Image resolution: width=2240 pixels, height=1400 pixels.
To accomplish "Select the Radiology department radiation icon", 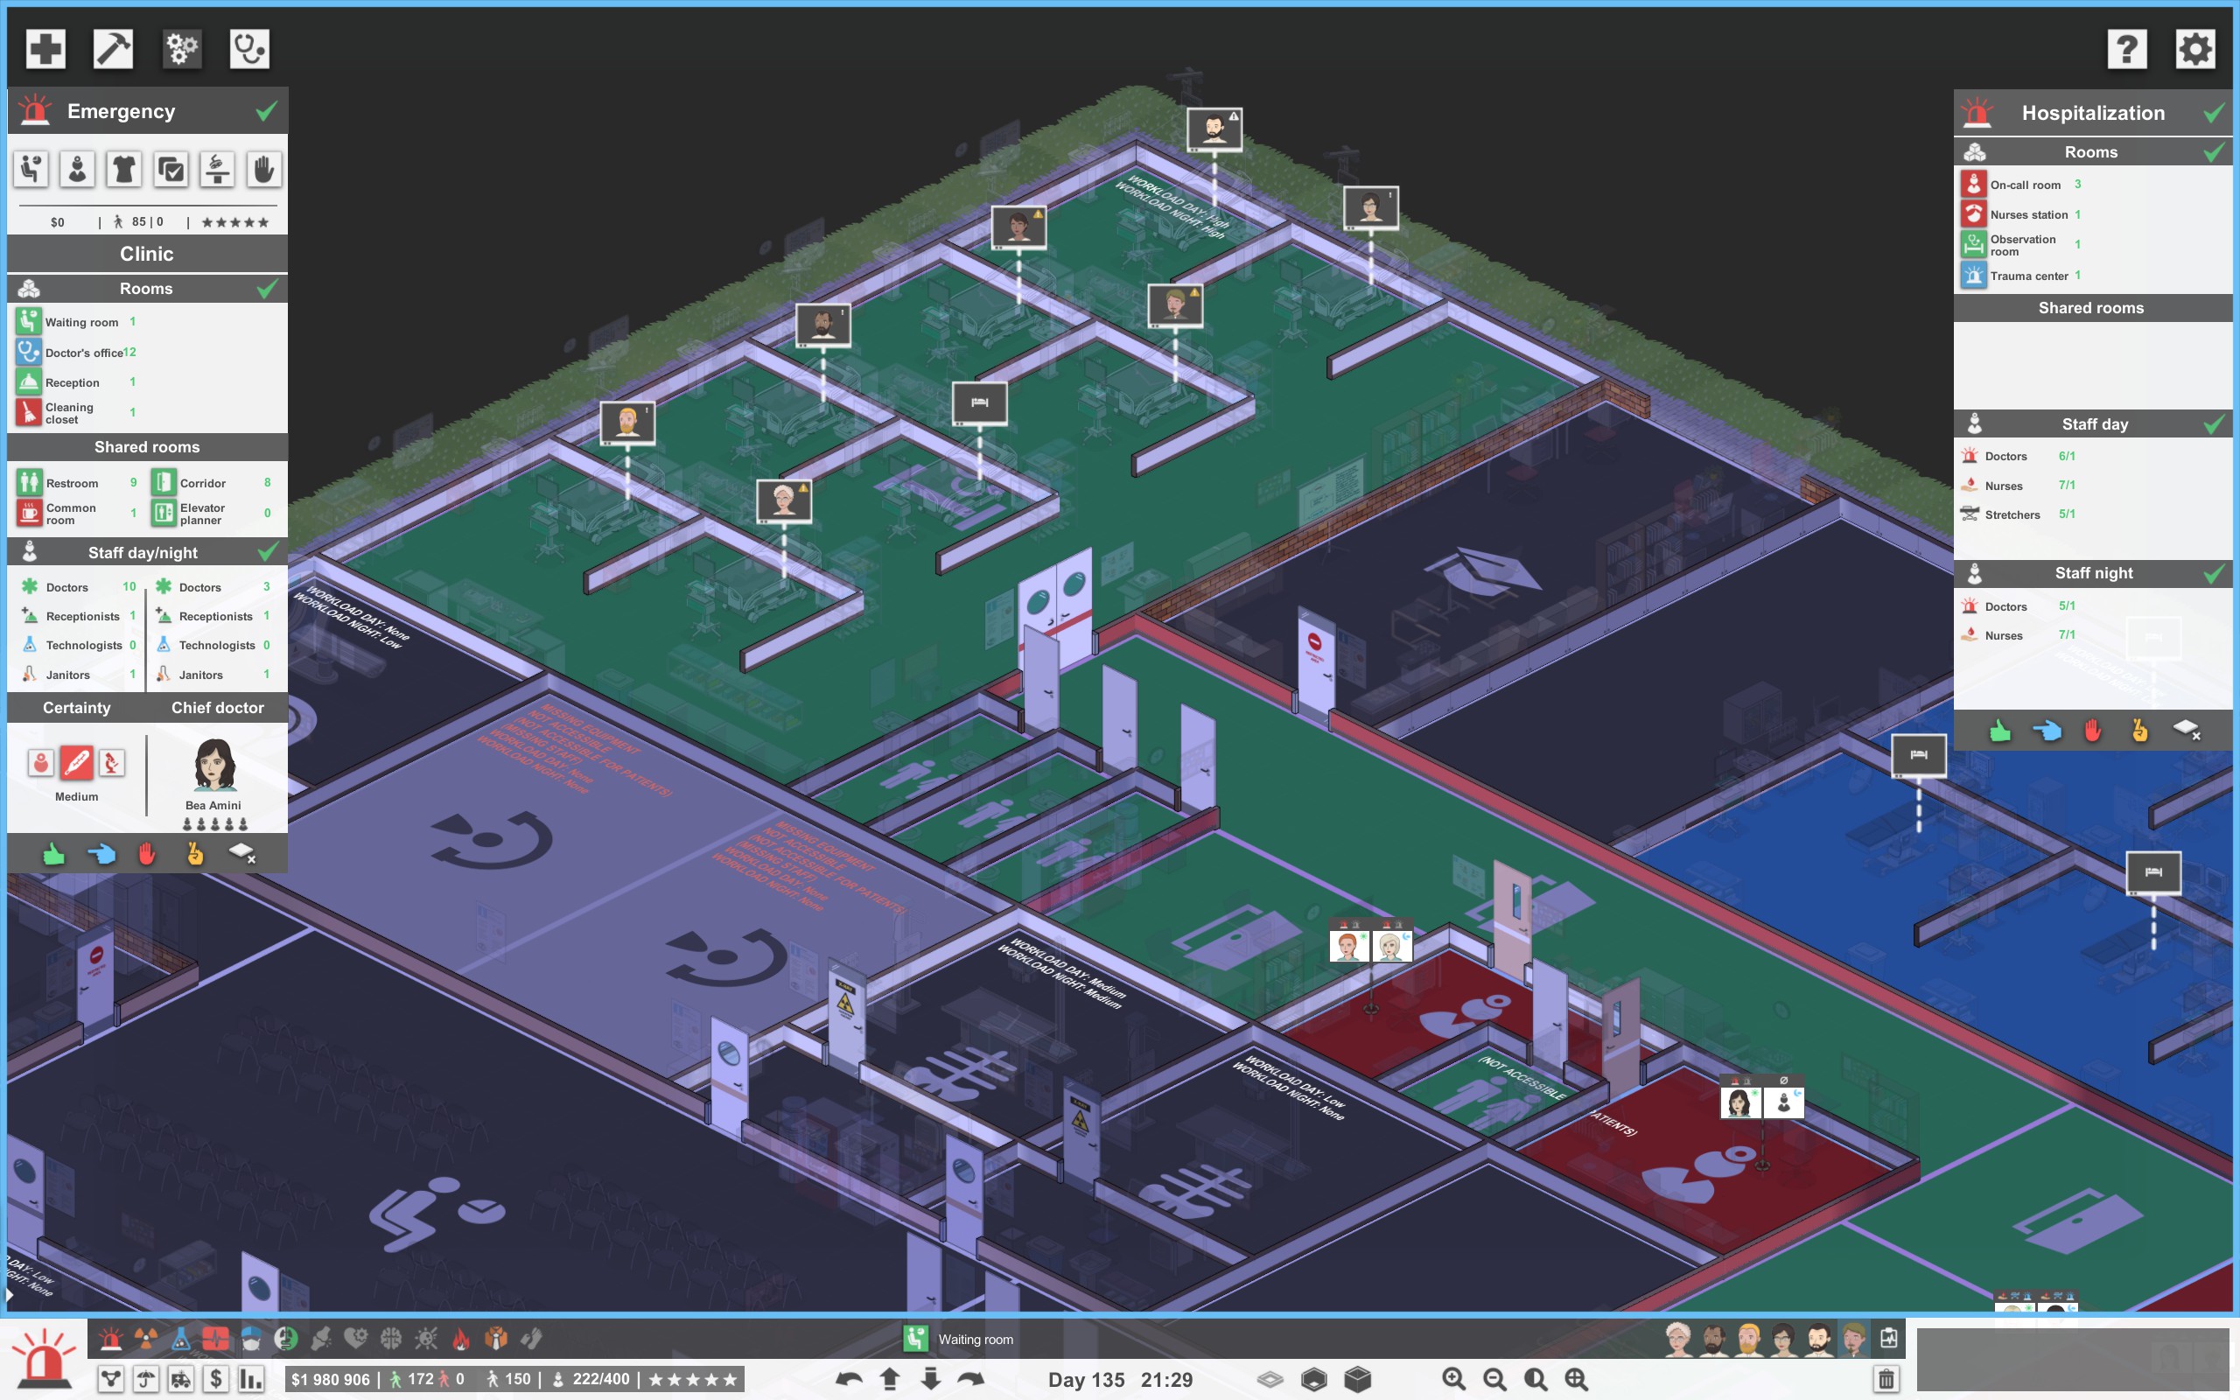I will (x=145, y=1338).
